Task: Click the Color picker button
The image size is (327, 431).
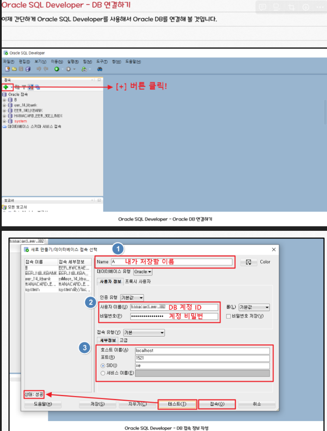Action: pyautogui.click(x=249, y=262)
